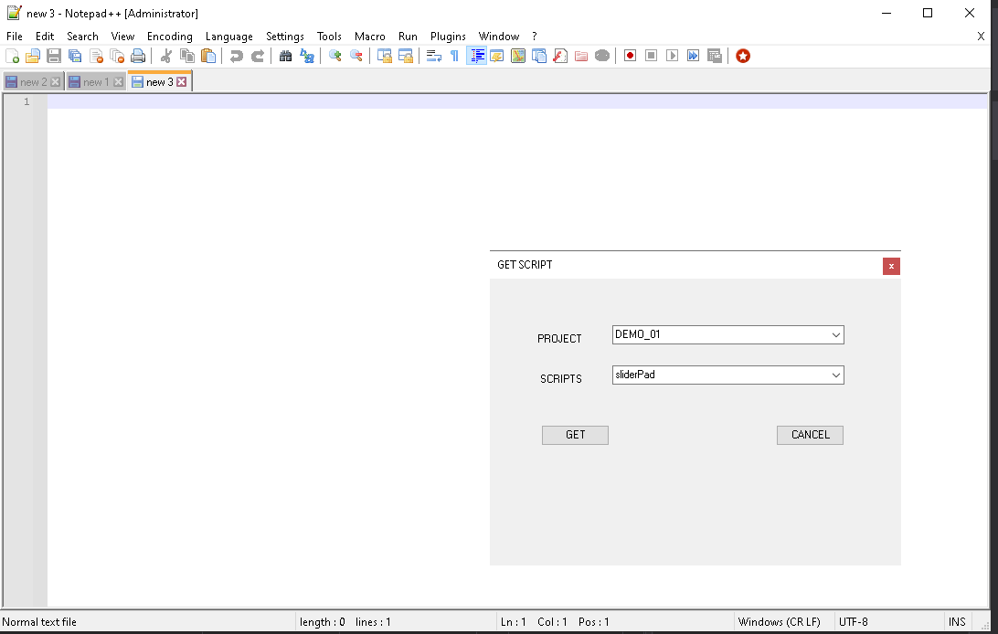The width and height of the screenshot is (998, 634).
Task: Click the Copy toolbar icon
Action: pos(187,56)
